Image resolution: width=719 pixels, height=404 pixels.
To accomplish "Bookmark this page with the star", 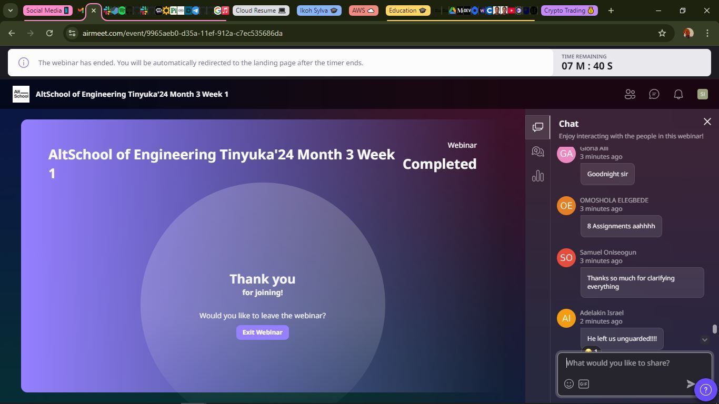I will 662,33.
